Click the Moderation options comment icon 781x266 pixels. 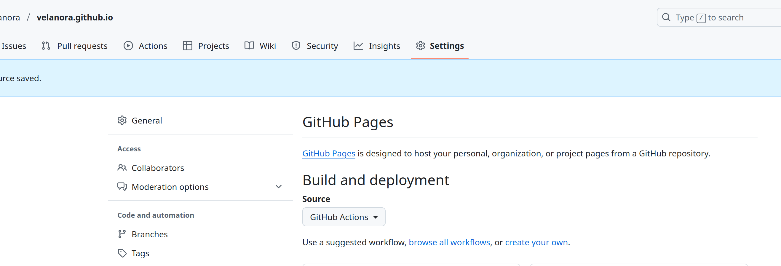click(122, 187)
